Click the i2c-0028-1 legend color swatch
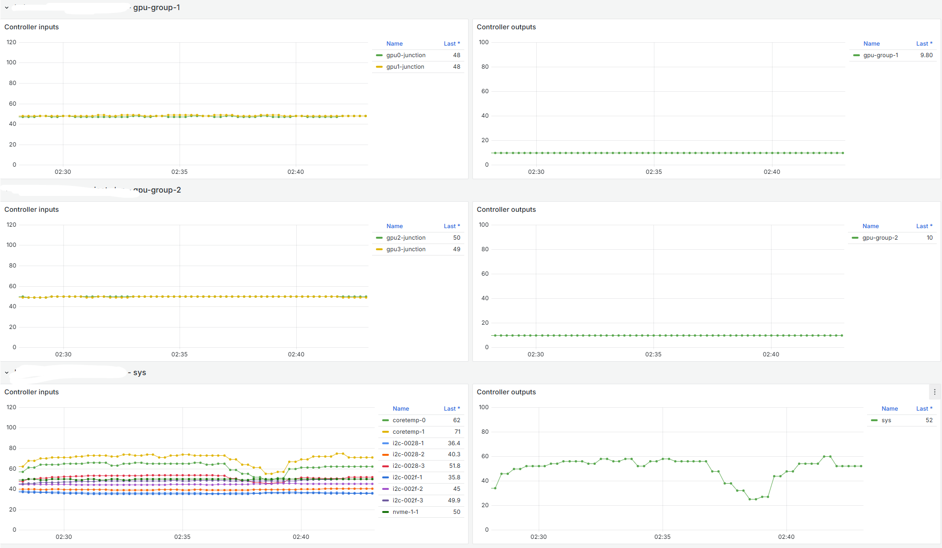Image resolution: width=942 pixels, height=548 pixels. point(386,443)
